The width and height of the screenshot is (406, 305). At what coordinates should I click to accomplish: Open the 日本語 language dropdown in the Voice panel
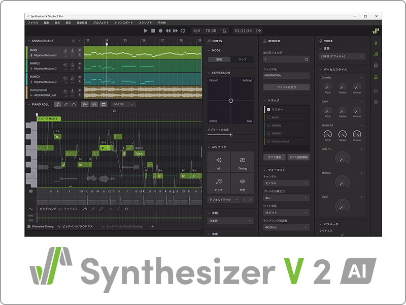341,56
